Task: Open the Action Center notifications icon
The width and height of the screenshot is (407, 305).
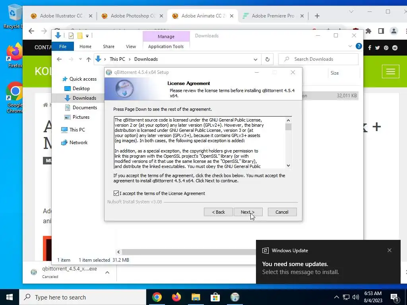Action: click(x=395, y=297)
